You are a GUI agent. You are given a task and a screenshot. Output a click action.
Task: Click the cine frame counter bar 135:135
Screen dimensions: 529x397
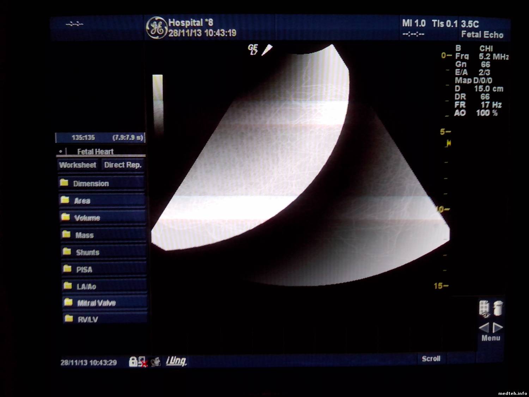coord(100,137)
